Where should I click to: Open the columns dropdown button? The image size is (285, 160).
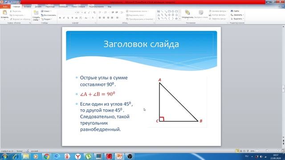pos(118,18)
